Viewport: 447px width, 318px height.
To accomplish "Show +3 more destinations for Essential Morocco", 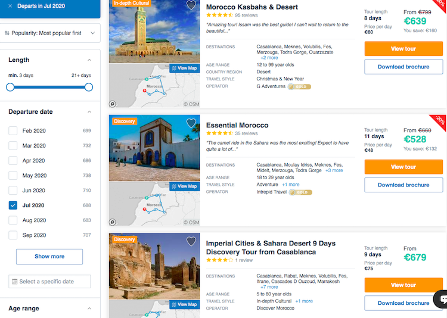I will click(334, 170).
